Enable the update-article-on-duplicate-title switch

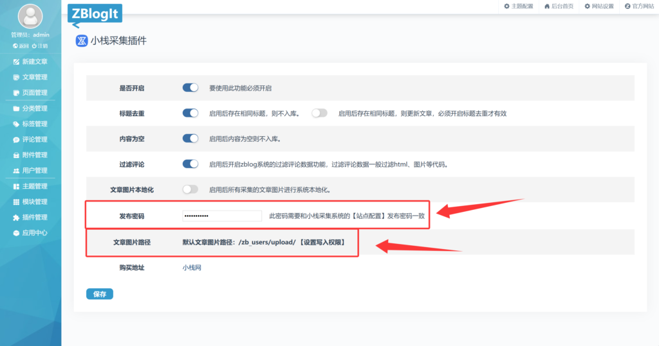pyautogui.click(x=319, y=113)
